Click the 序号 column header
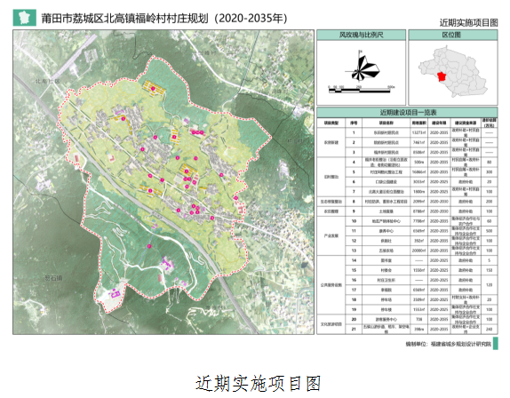The width and height of the screenshot is (510, 398). pos(354,123)
